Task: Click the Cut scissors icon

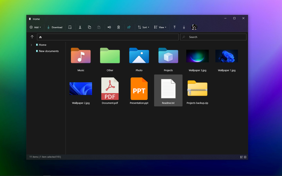Action: pyautogui.click(x=80, y=27)
